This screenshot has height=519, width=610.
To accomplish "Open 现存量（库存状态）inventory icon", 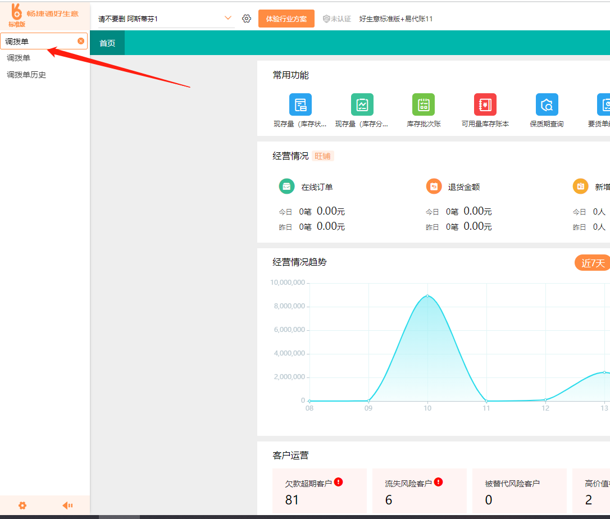I will click(x=300, y=105).
